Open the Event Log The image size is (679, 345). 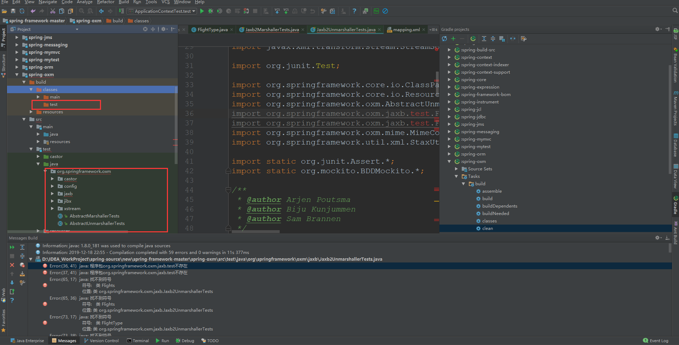coord(656,341)
